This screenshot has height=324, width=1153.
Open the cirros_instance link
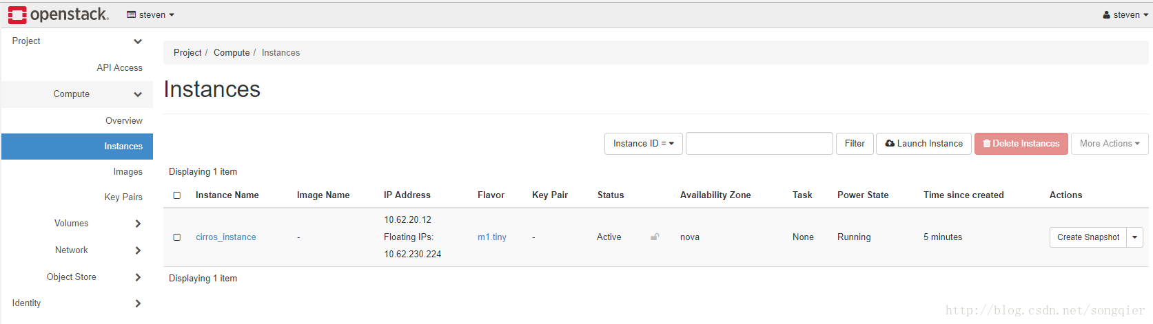pos(226,237)
